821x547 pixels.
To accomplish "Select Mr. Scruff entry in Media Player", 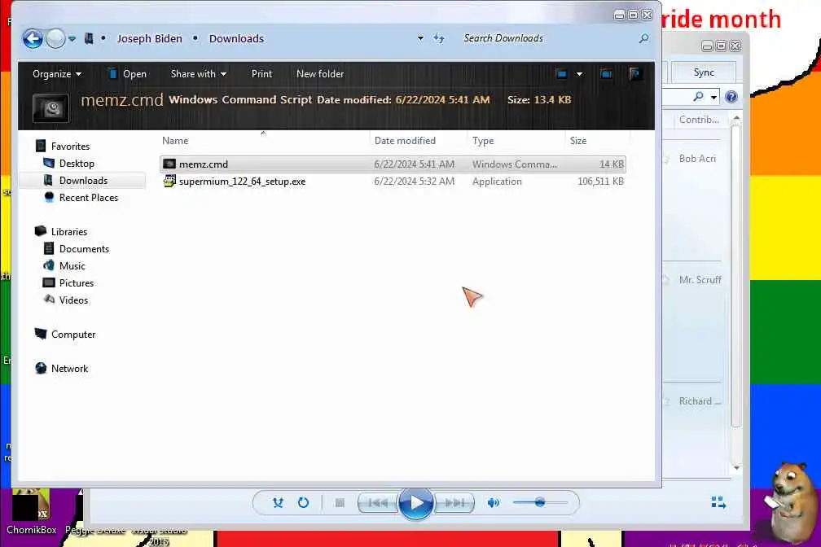I will pyautogui.click(x=700, y=280).
